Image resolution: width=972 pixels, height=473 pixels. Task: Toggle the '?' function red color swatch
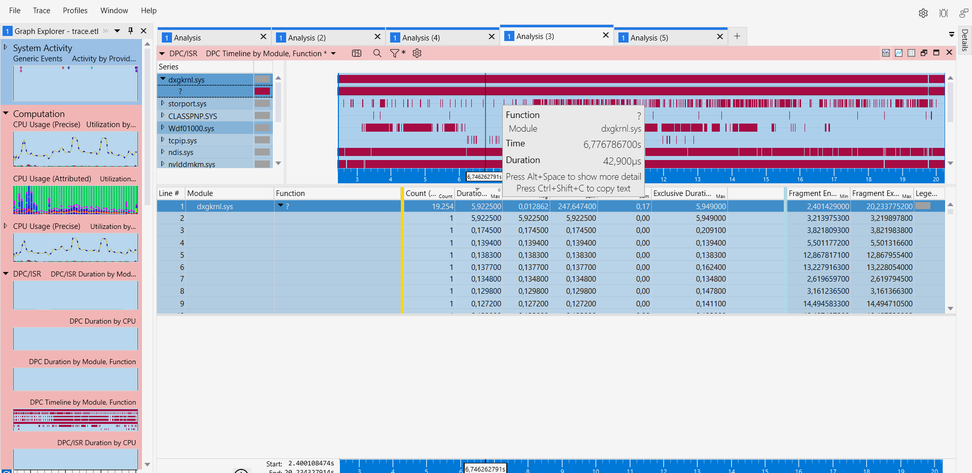click(262, 91)
